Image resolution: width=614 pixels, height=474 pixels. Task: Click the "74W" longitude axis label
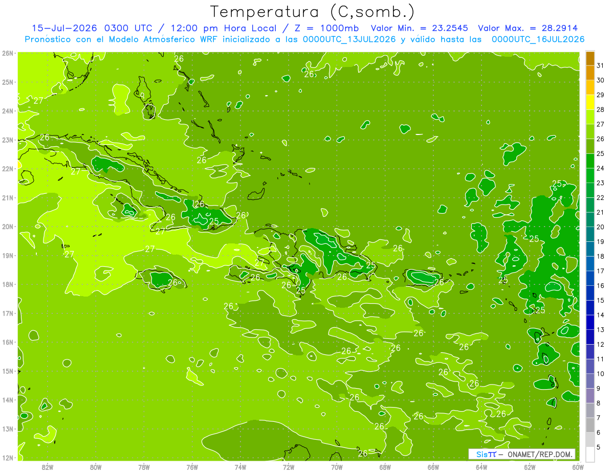(x=240, y=467)
